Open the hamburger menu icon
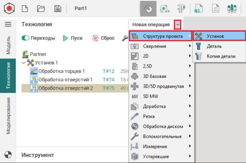Viewport: 246px width, 163px height. (x=8, y=24)
